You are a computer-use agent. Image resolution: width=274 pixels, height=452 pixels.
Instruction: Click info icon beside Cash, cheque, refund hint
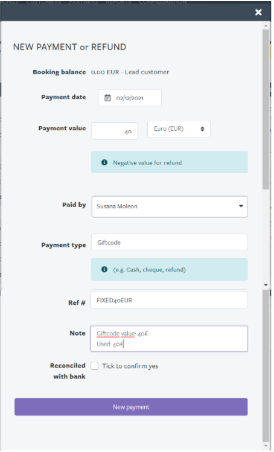(x=104, y=269)
